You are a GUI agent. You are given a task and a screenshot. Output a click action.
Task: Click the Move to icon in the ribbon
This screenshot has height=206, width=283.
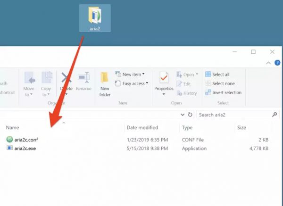(30, 77)
